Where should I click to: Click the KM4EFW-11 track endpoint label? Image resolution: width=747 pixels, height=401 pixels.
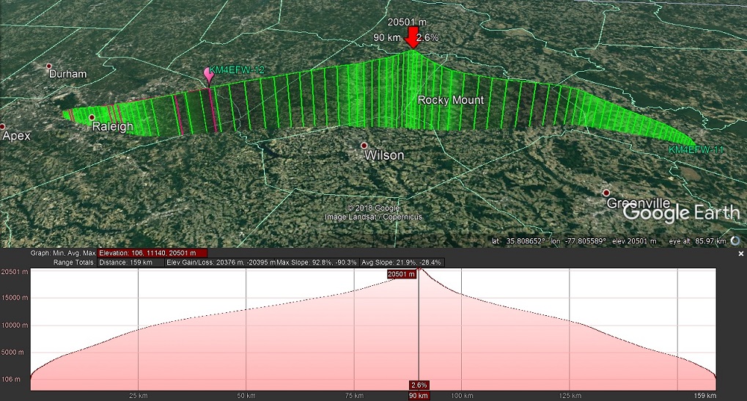[x=696, y=150]
